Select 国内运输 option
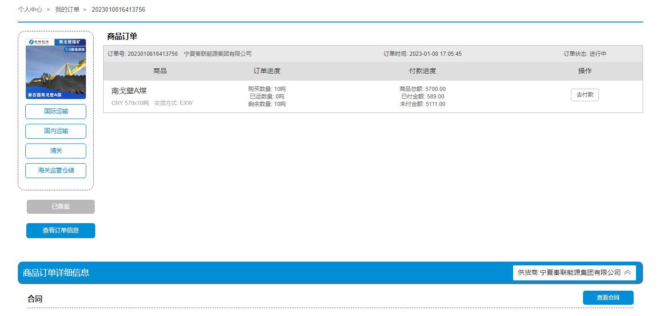The height and width of the screenshot is (316, 659). (x=56, y=131)
